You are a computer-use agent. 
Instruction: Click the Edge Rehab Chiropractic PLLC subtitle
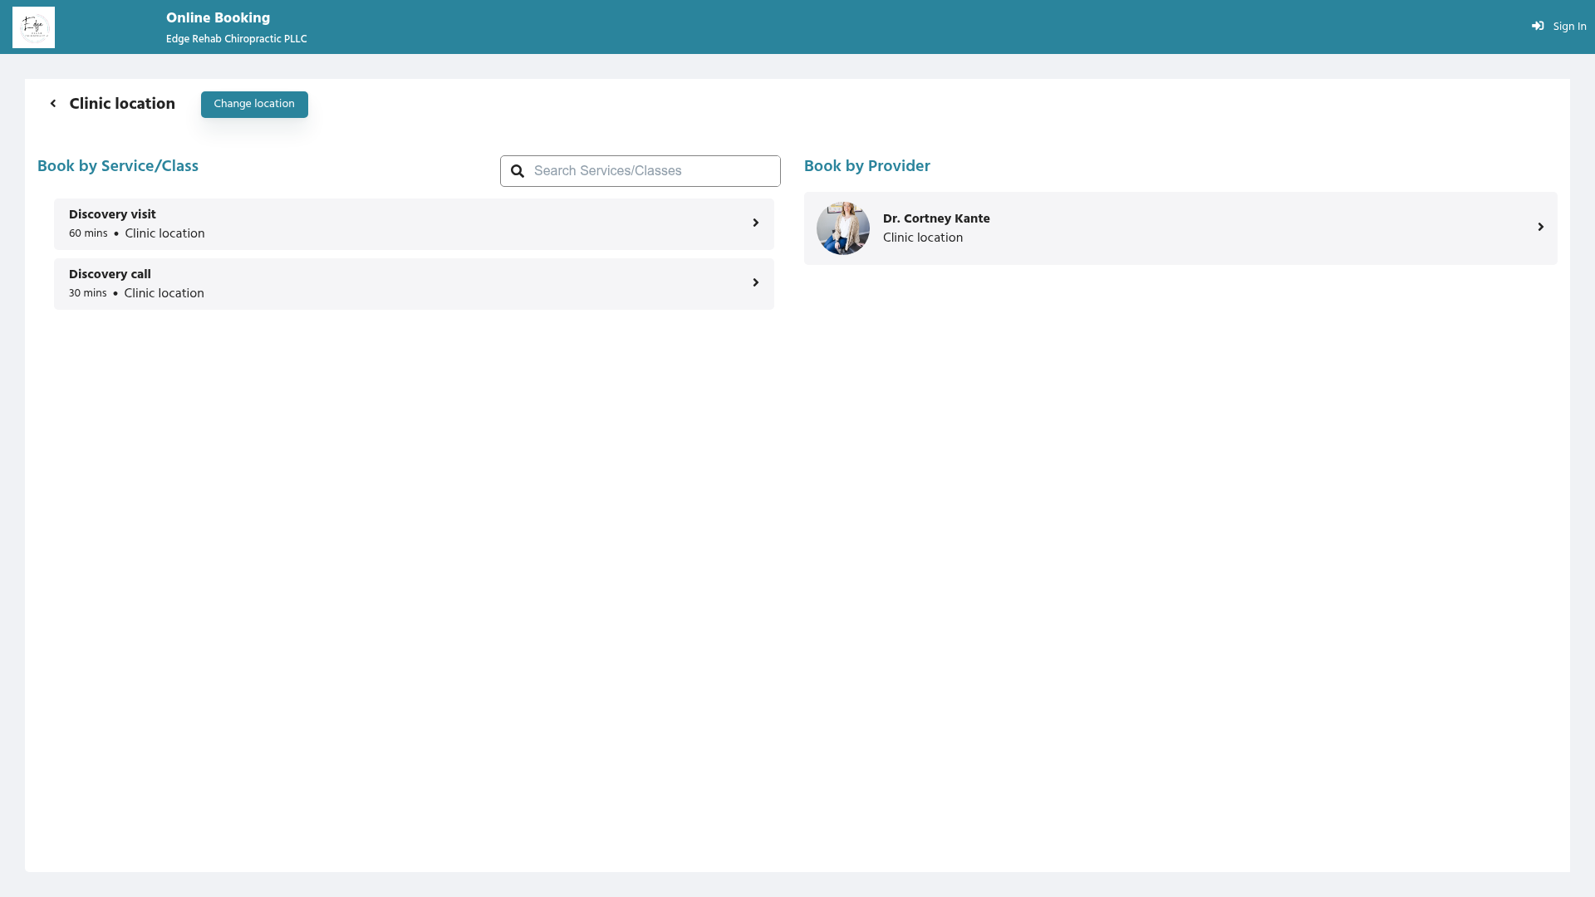[236, 39]
